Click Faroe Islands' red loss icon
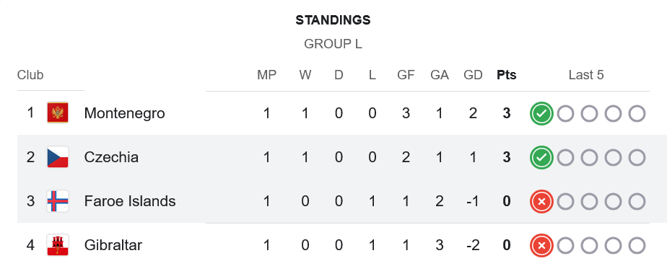This screenshot has width=667, height=279. pos(541,202)
